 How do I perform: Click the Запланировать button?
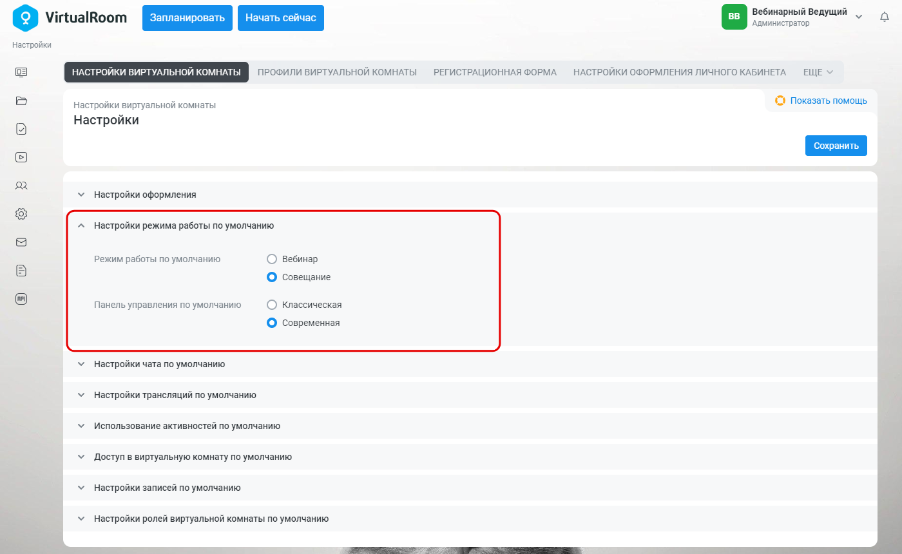tap(187, 18)
